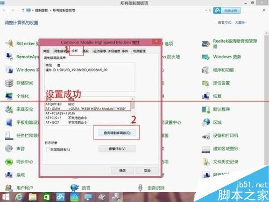
Task: Refresh the Control Panel address bar
Action: tap(210, 10)
